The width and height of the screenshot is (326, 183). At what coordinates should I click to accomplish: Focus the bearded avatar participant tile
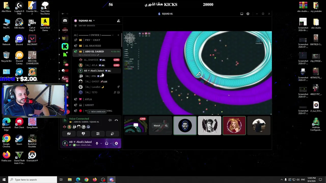click(185, 126)
